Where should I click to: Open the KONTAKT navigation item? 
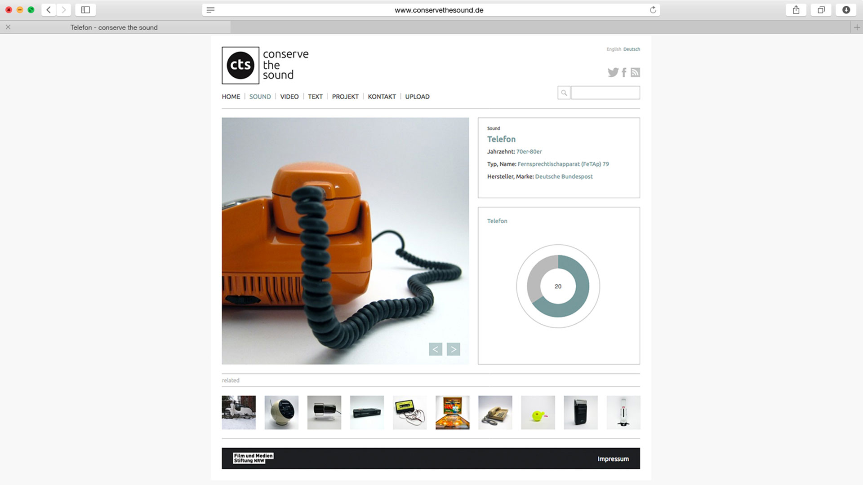(x=382, y=97)
